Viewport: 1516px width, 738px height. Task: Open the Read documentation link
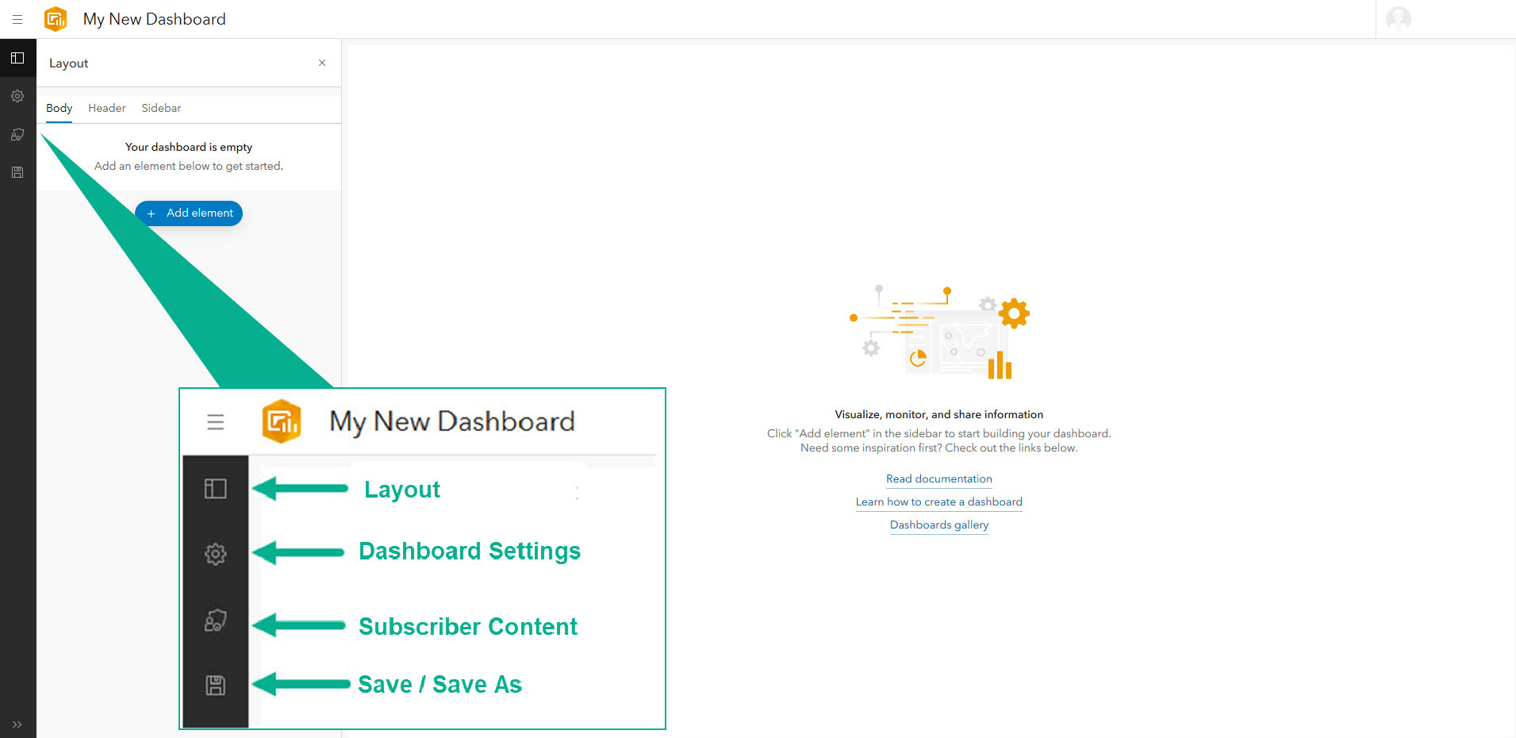(x=938, y=479)
